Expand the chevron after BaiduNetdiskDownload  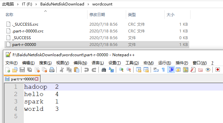(x=88, y=4)
